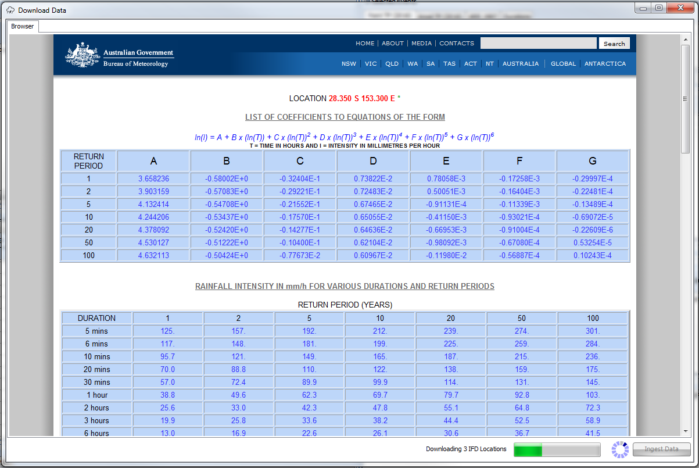Click the scrollbar down arrow

point(686,431)
